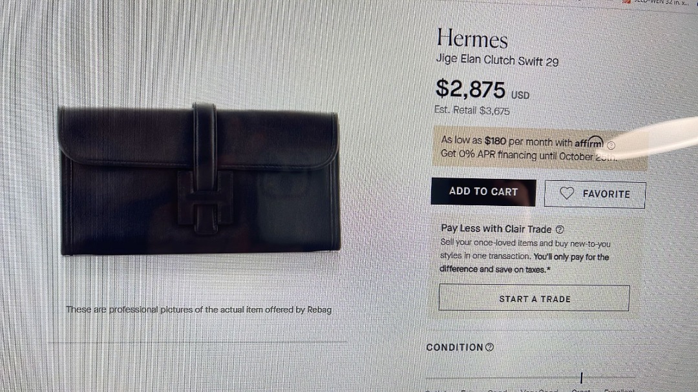Image resolution: width=698 pixels, height=392 pixels.
Task: Click the H clasp on the clutch photo
Action: point(206,202)
